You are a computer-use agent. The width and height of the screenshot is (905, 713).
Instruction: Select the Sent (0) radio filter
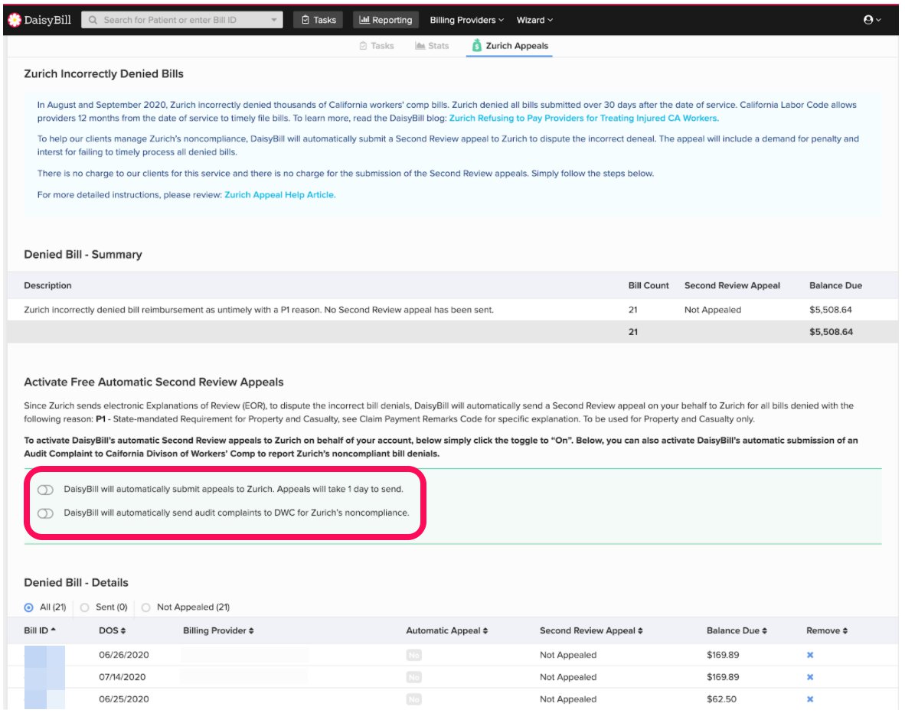tap(84, 607)
